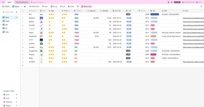This screenshot has height=107, width=204.
Task: Click the IFTTT logo icon
Action: (41, 40)
